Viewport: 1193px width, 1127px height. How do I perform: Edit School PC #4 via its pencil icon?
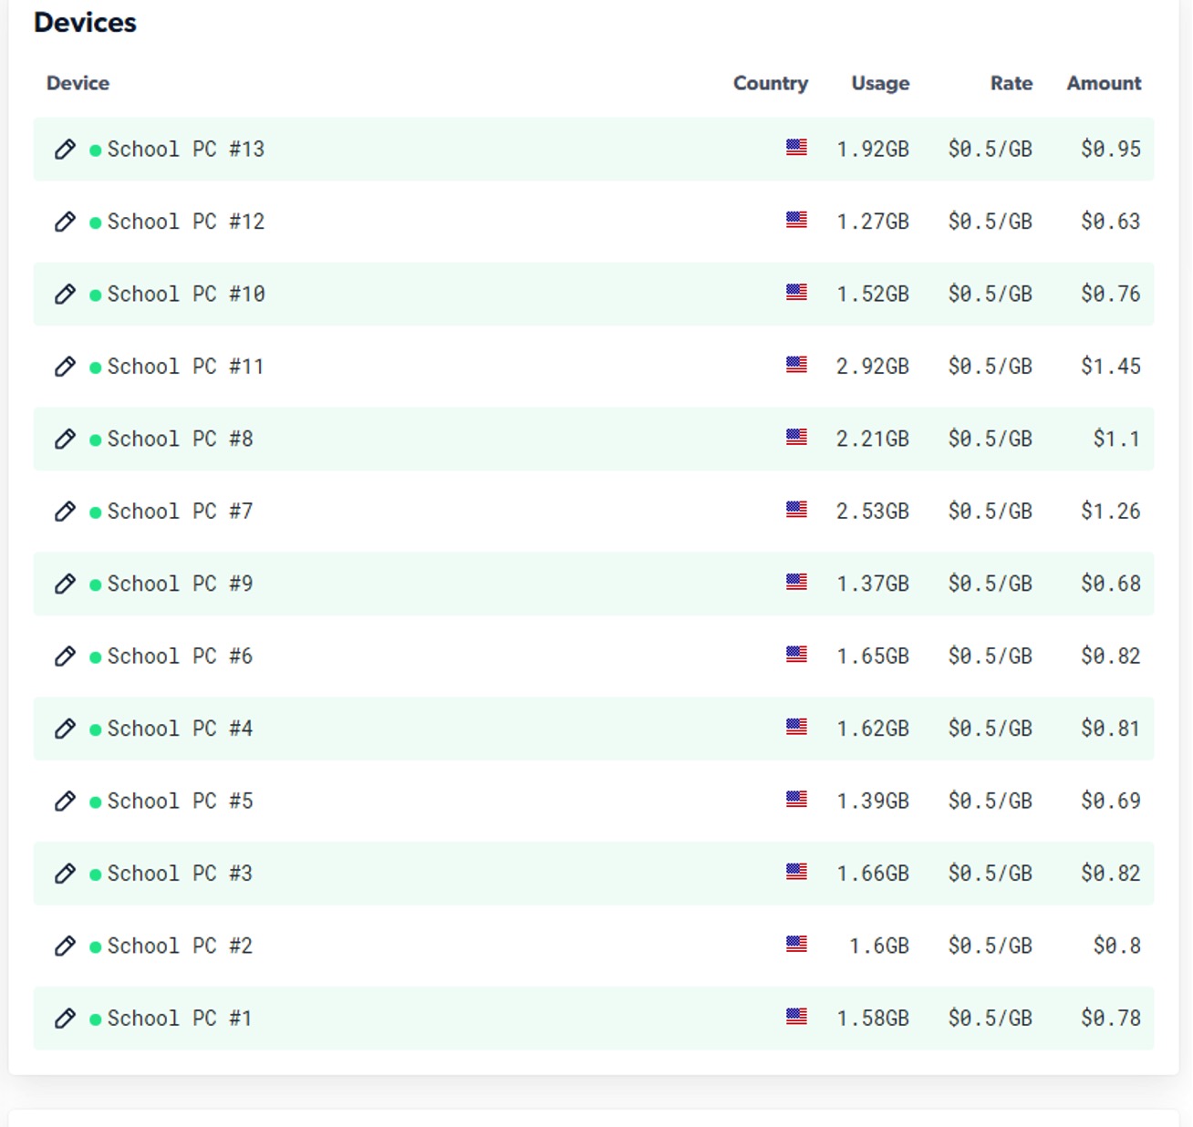65,729
